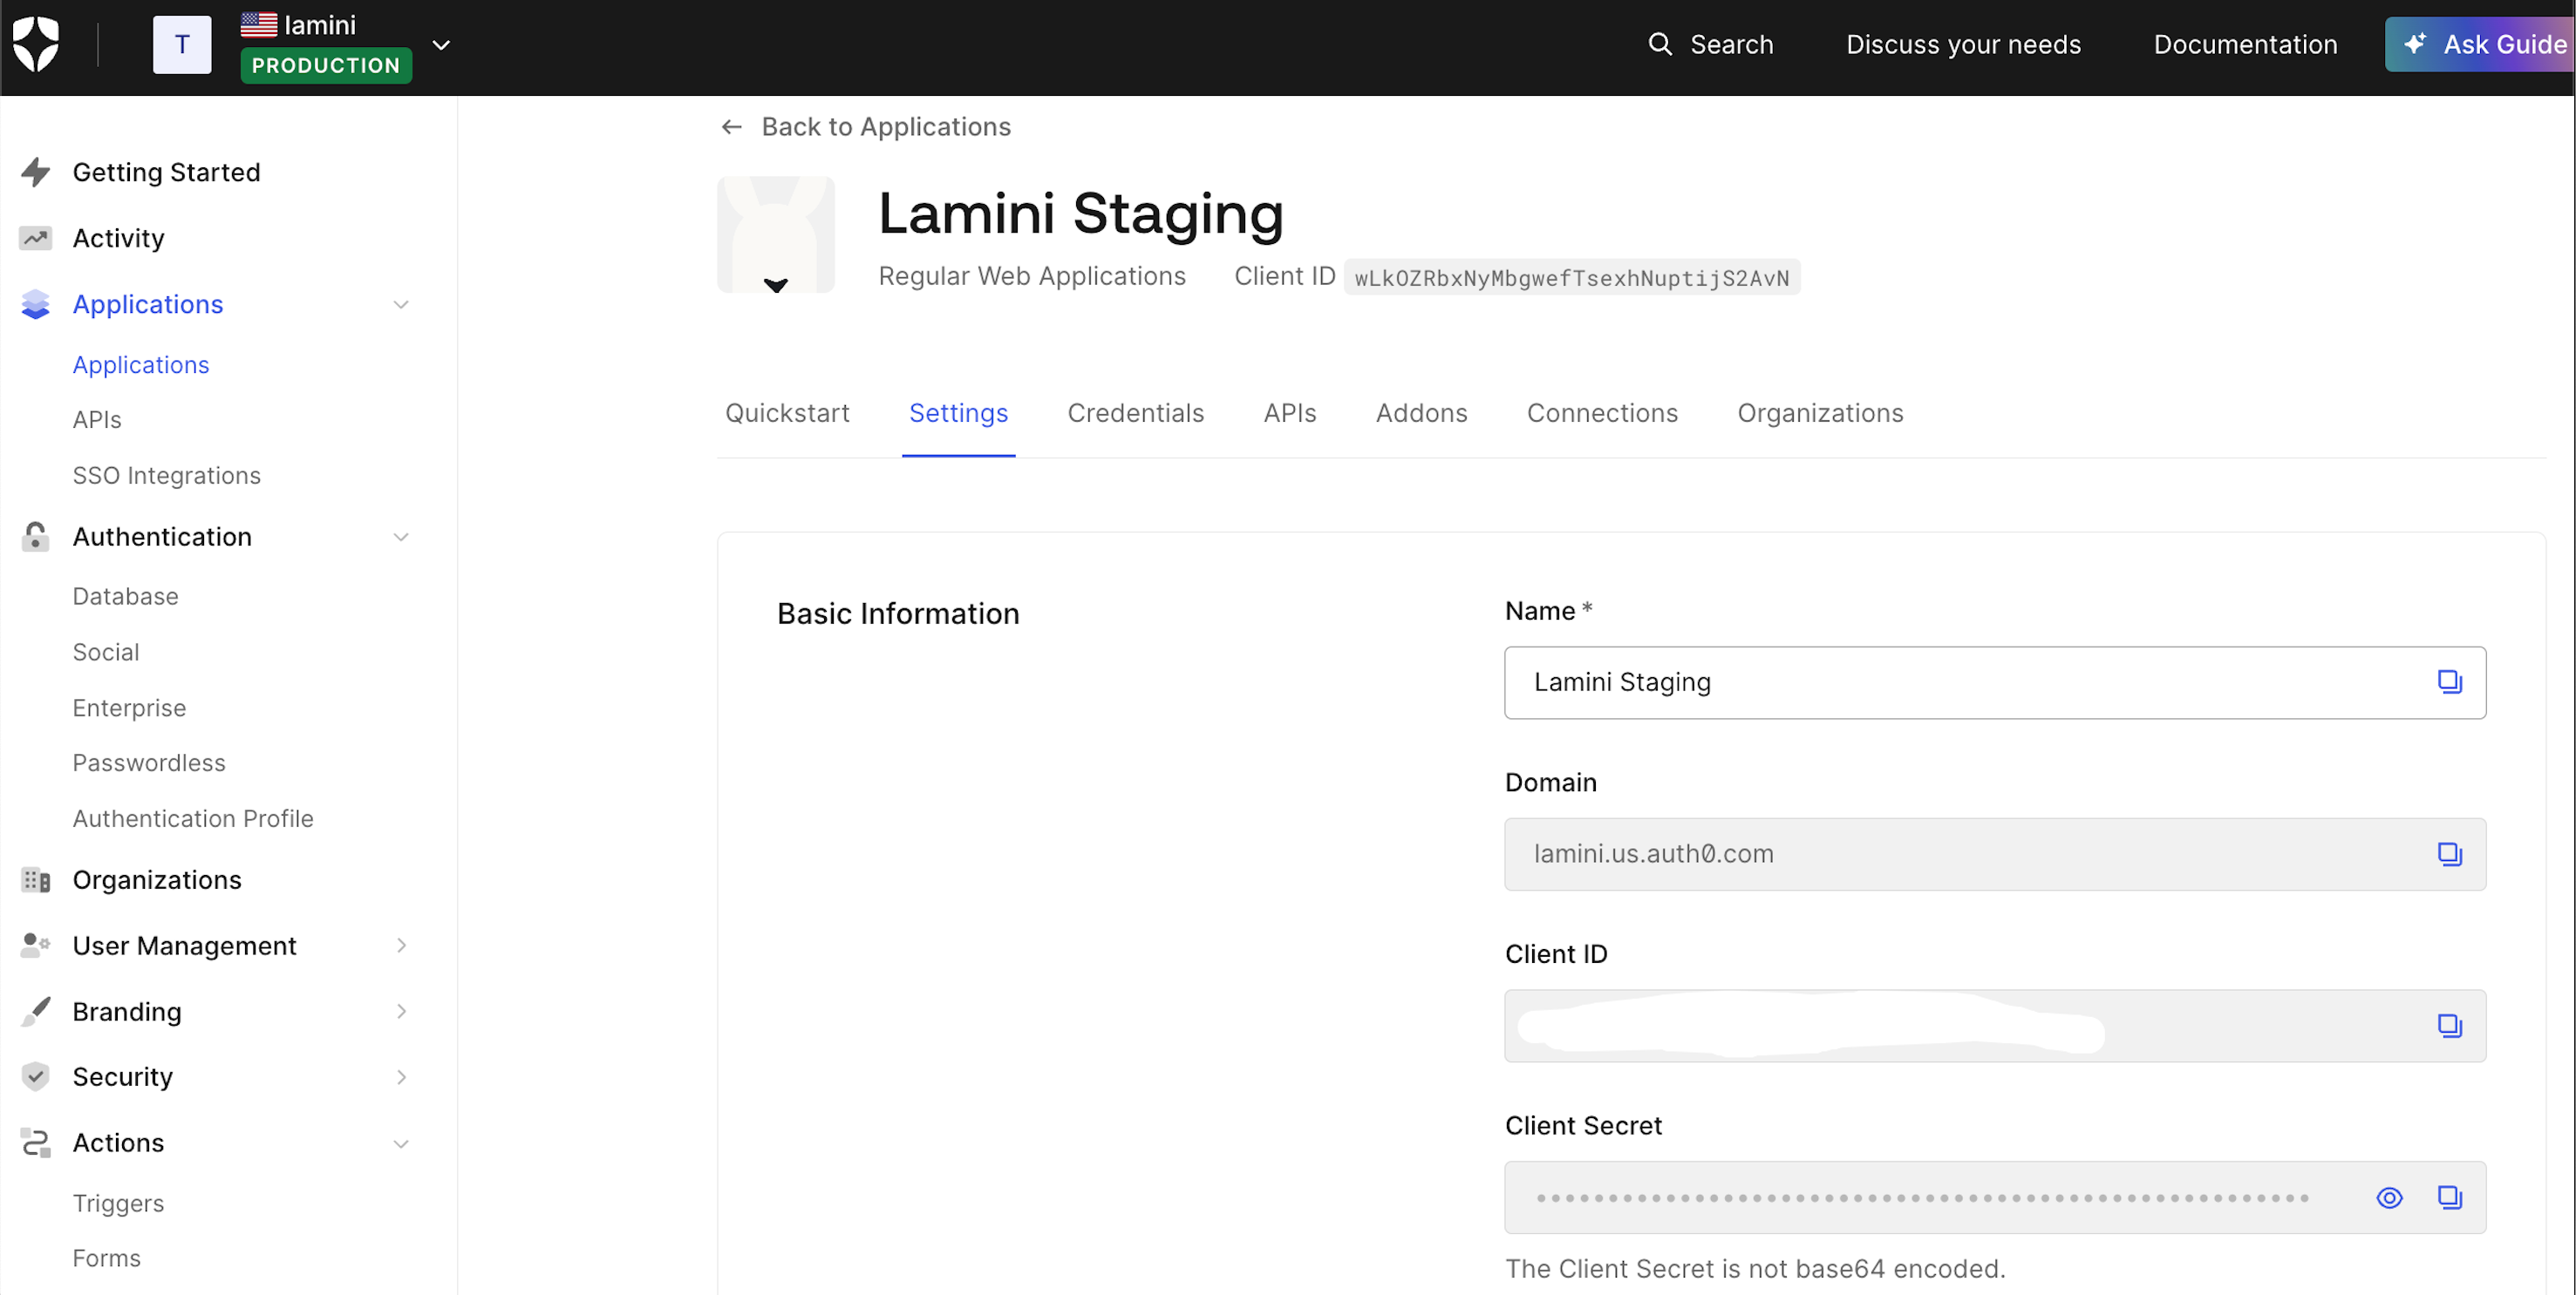Viewport: 2576px width, 1295px height.
Task: Open the Credentials tab
Action: (1135, 413)
